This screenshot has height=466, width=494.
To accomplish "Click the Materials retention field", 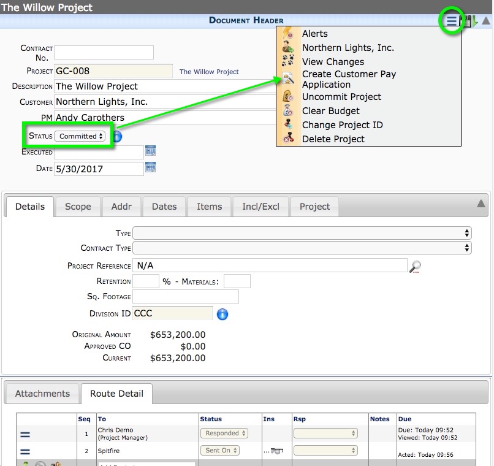I will pyautogui.click(x=237, y=281).
